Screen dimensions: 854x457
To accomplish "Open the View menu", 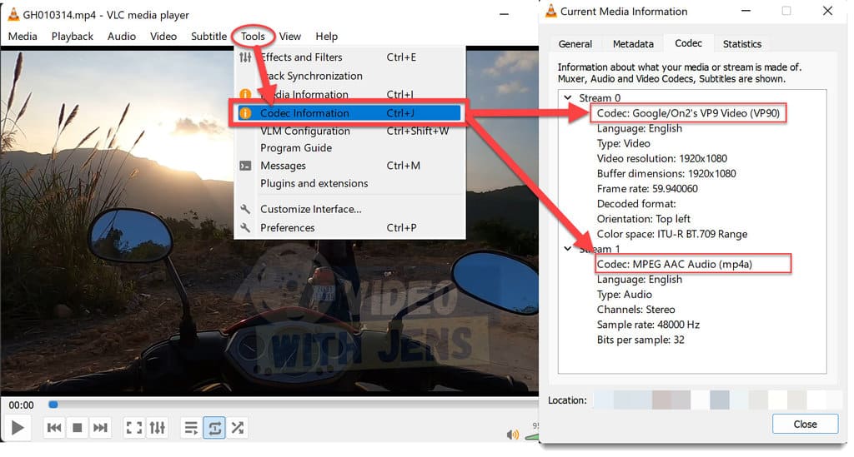I will coord(289,37).
